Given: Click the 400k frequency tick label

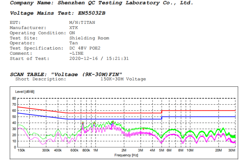Looking at the screenshot, I should coord(58,150).
